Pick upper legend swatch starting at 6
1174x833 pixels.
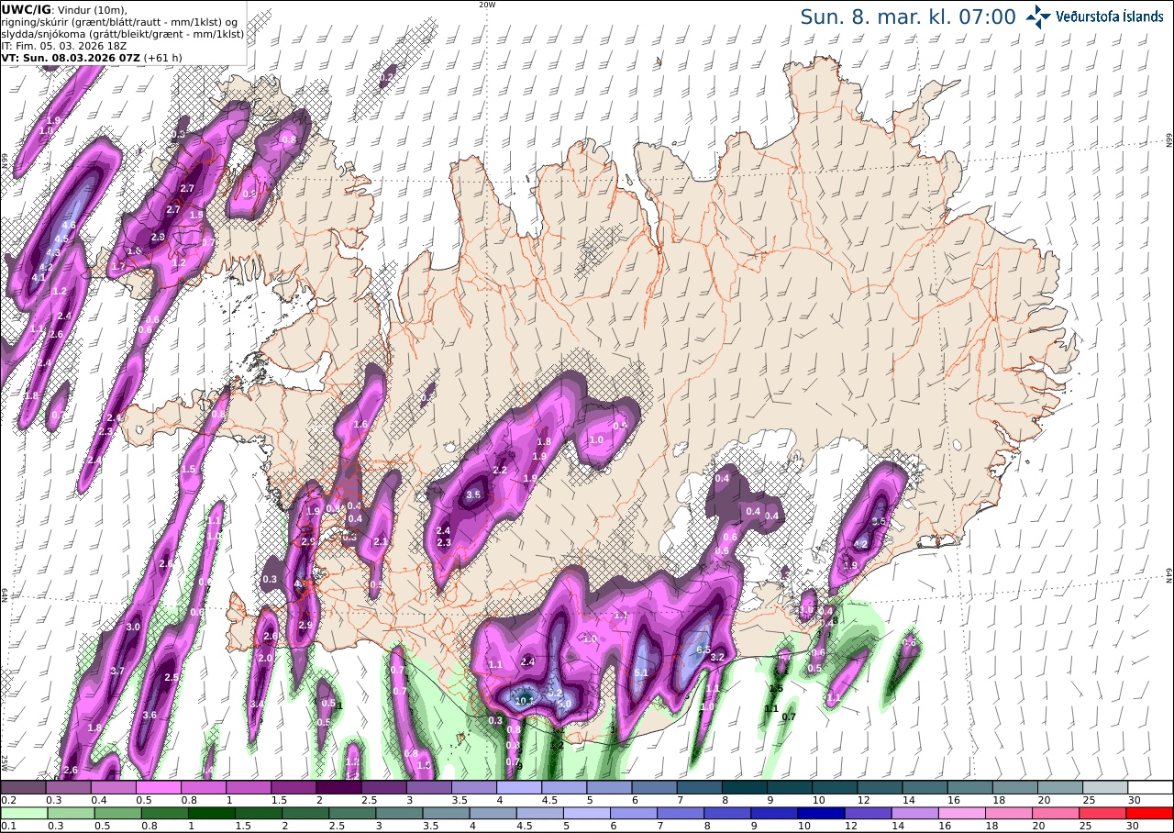[655, 787]
